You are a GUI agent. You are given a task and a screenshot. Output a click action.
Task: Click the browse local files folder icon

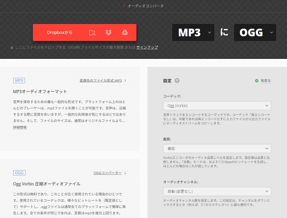click(92, 33)
